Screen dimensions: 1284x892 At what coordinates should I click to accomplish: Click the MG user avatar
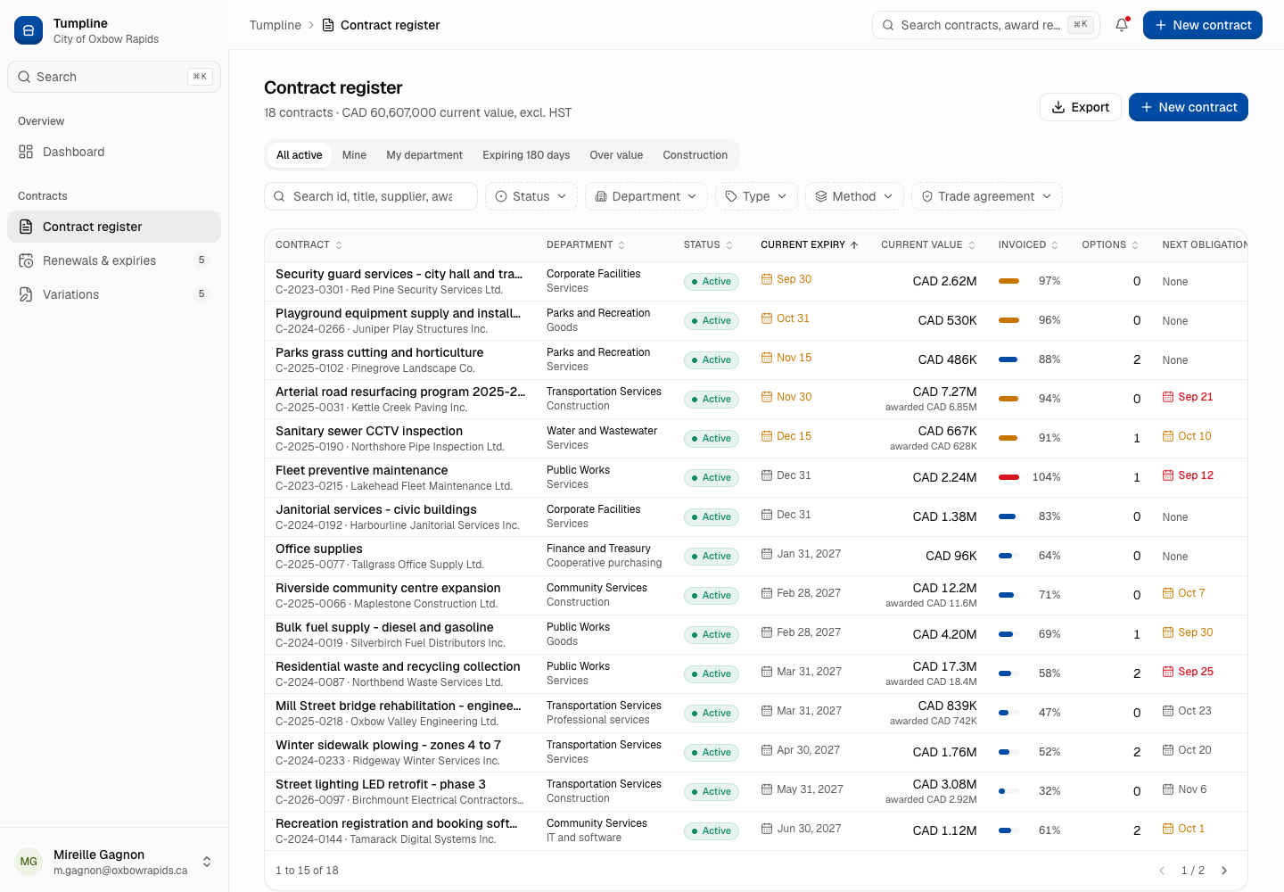click(29, 862)
